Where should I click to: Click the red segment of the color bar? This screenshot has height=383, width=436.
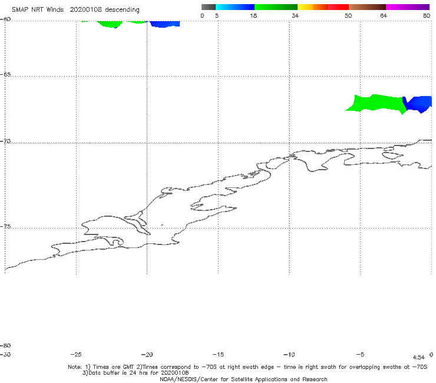pyautogui.click(x=338, y=7)
